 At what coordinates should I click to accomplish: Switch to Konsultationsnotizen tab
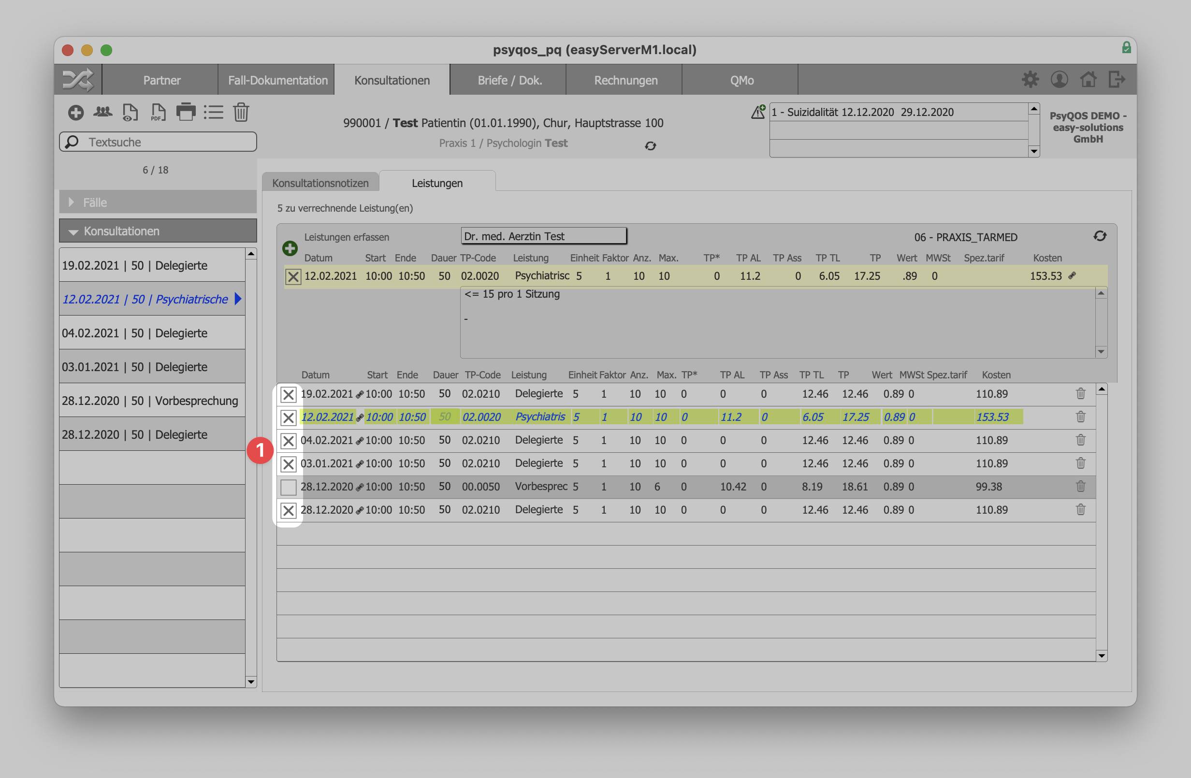coord(320,183)
